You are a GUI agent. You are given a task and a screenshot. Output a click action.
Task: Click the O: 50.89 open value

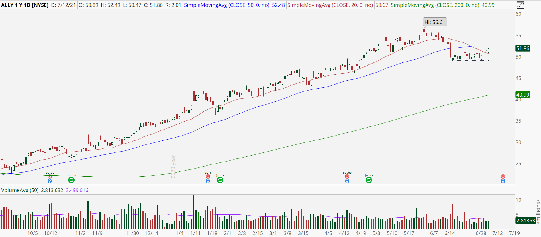pyautogui.click(x=88, y=5)
